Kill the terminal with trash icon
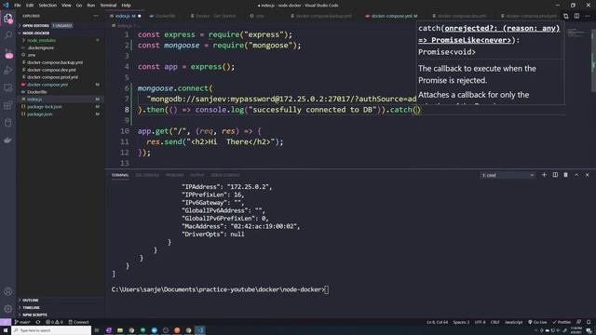Screen dimensions: 596x335 click(565, 175)
